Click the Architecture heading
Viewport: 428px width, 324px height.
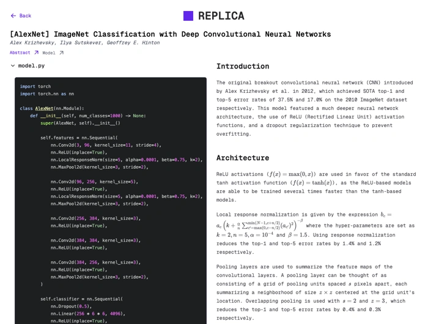tap(242, 158)
